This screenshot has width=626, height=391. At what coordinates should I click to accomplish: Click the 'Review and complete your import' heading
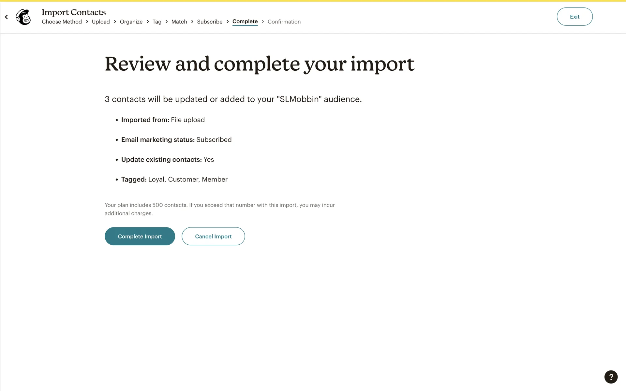259,64
